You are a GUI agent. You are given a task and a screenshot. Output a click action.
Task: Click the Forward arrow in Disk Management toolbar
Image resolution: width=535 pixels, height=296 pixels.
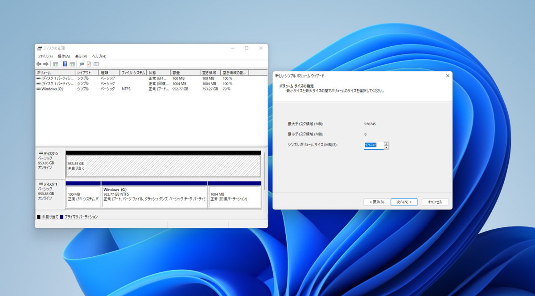[x=45, y=64]
